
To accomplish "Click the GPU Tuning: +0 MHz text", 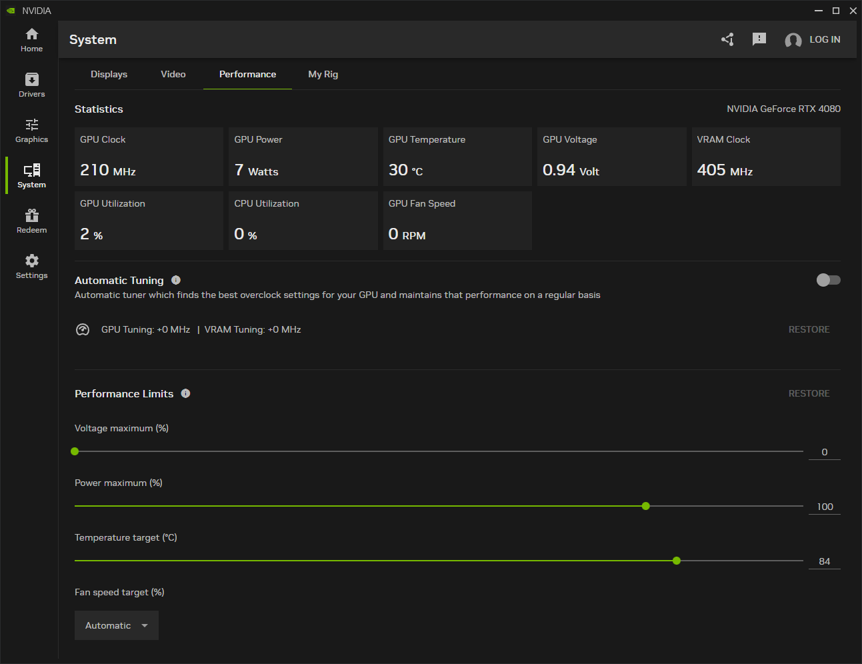I will click(145, 329).
